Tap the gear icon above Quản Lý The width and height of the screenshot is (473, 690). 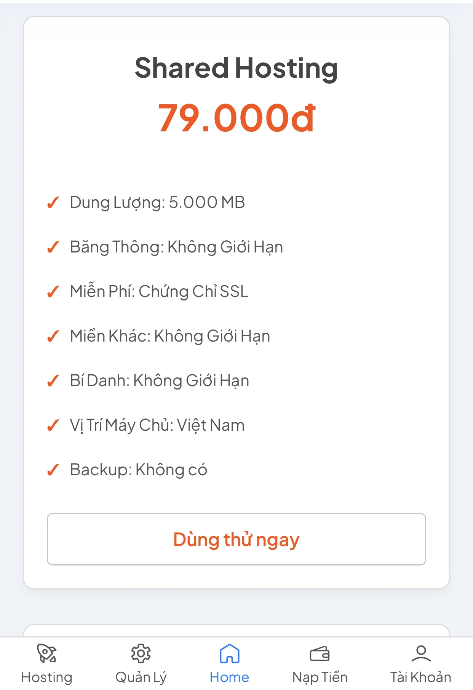pyautogui.click(x=141, y=653)
